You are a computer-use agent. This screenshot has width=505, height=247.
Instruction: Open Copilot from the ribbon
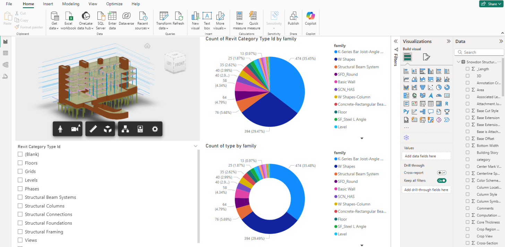tap(310, 18)
